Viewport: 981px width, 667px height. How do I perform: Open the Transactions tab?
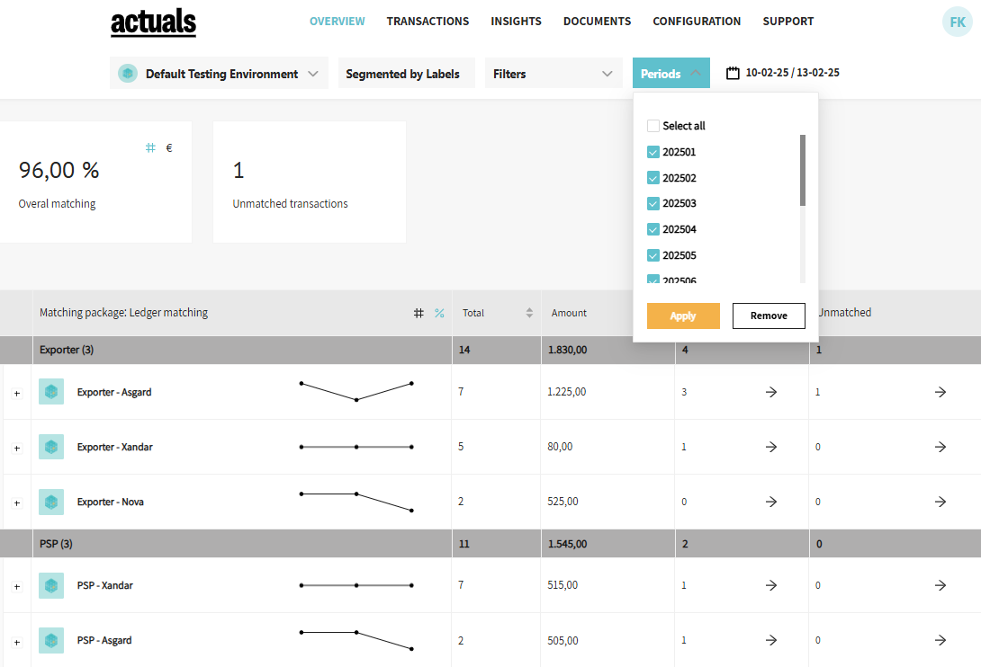pyautogui.click(x=427, y=22)
